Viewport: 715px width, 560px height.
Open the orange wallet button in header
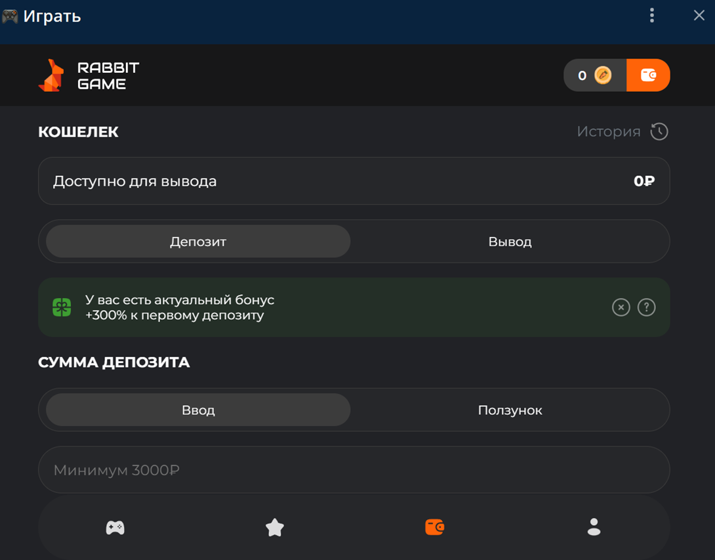[x=648, y=75]
